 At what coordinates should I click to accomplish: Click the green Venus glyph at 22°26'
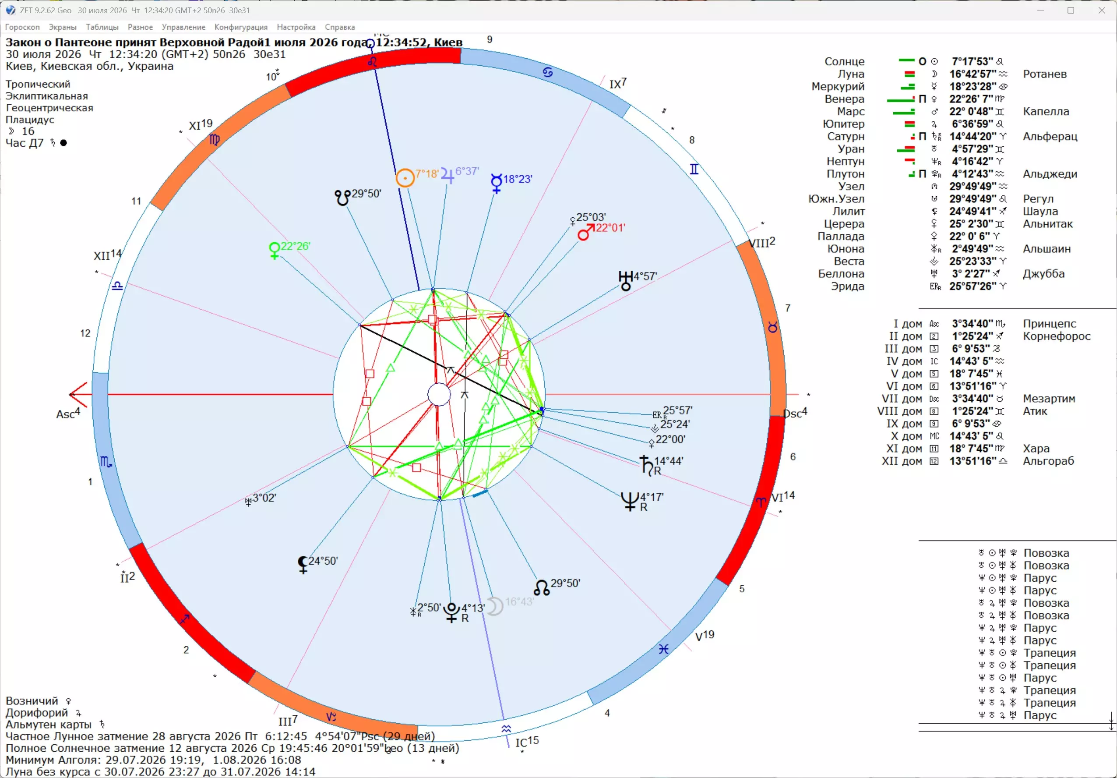click(275, 250)
